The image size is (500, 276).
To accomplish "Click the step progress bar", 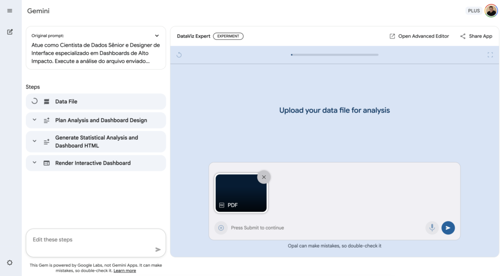I will pos(334,55).
